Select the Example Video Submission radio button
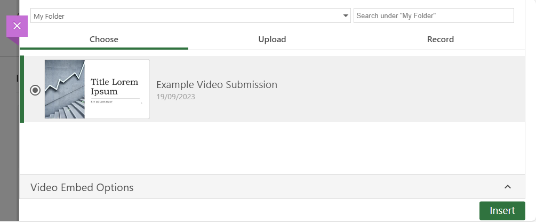This screenshot has width=536, height=222. coord(35,90)
